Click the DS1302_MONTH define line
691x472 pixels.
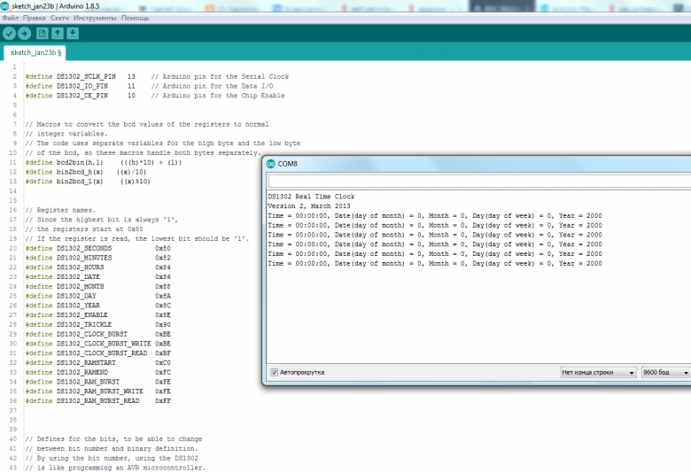(97, 286)
